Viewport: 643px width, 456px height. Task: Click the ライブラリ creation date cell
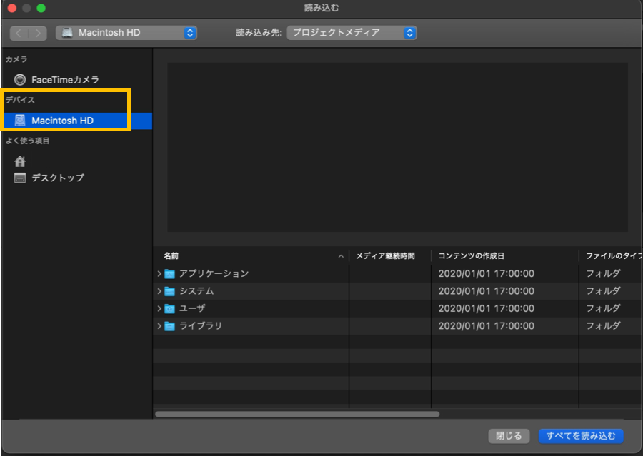point(487,326)
